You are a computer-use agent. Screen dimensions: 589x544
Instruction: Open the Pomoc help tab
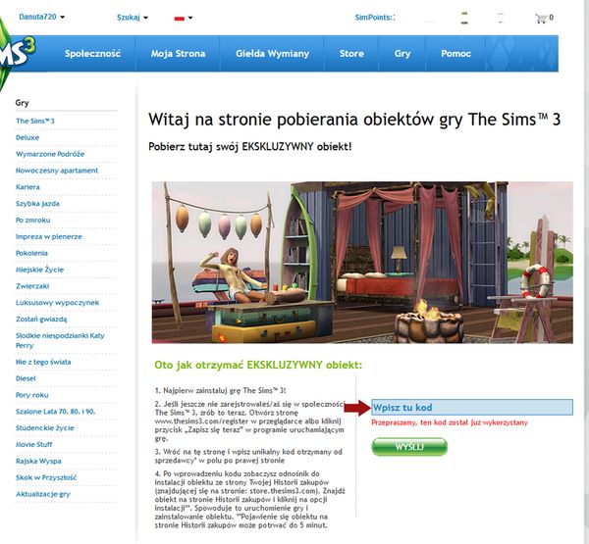(455, 53)
